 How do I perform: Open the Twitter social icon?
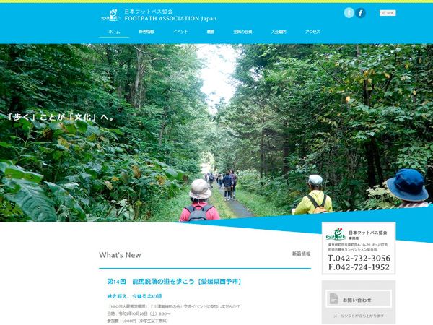click(349, 13)
